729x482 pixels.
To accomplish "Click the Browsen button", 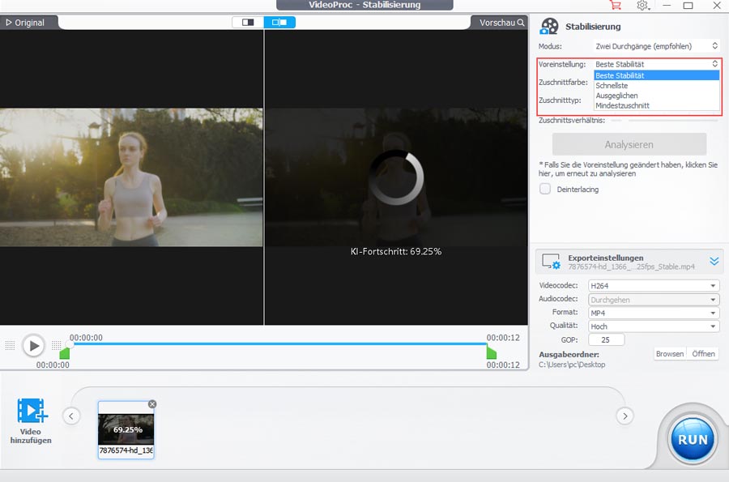I will pyautogui.click(x=670, y=354).
